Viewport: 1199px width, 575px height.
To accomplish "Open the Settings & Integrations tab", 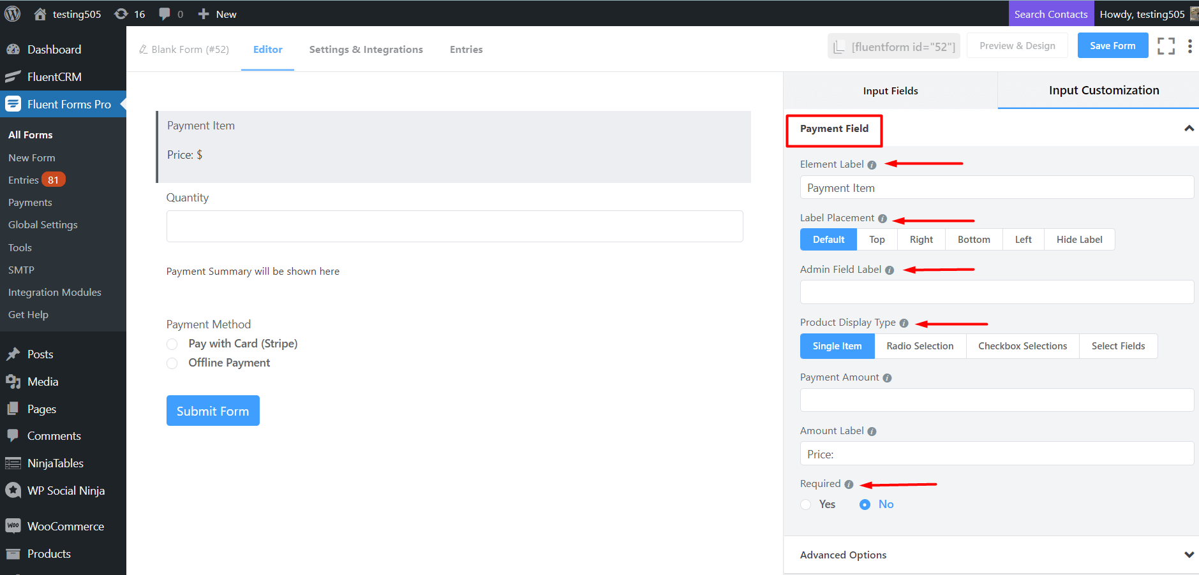I will click(x=366, y=50).
